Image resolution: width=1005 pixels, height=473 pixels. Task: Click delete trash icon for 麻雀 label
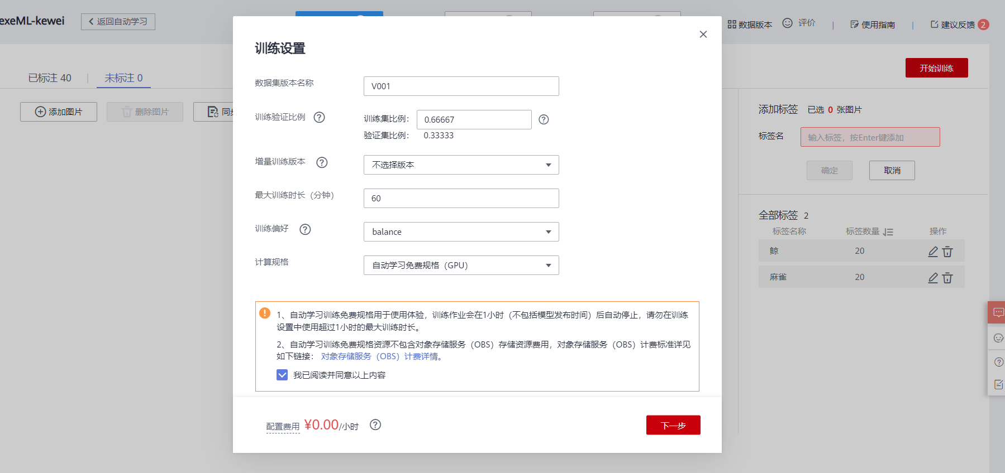pyautogui.click(x=947, y=278)
